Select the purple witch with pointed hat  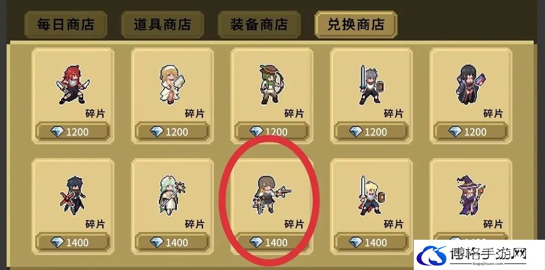tap(471, 196)
